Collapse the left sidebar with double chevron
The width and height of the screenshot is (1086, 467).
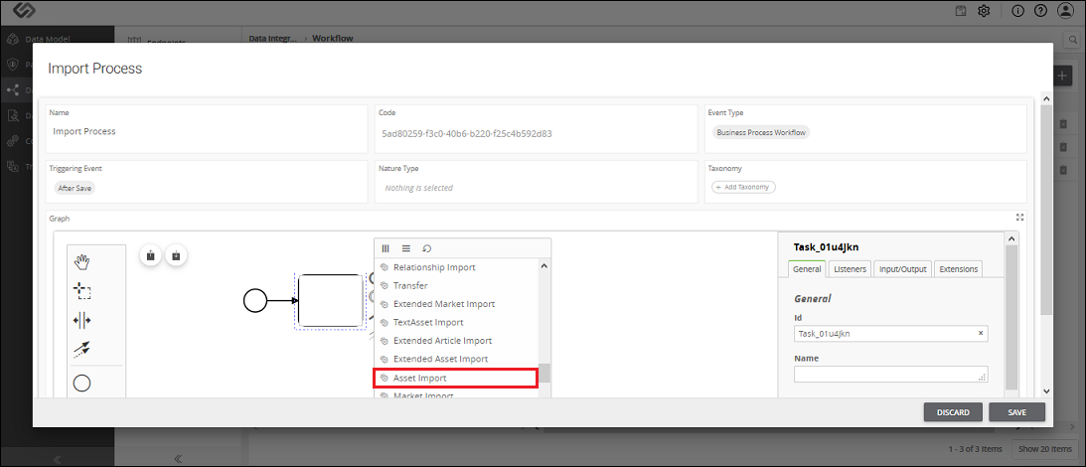(57, 459)
